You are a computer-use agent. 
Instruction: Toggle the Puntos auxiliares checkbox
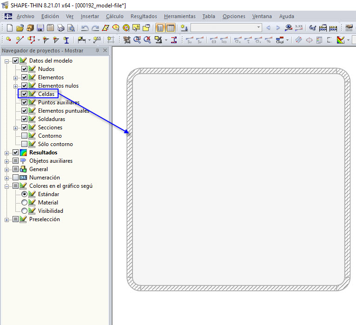pos(24,102)
